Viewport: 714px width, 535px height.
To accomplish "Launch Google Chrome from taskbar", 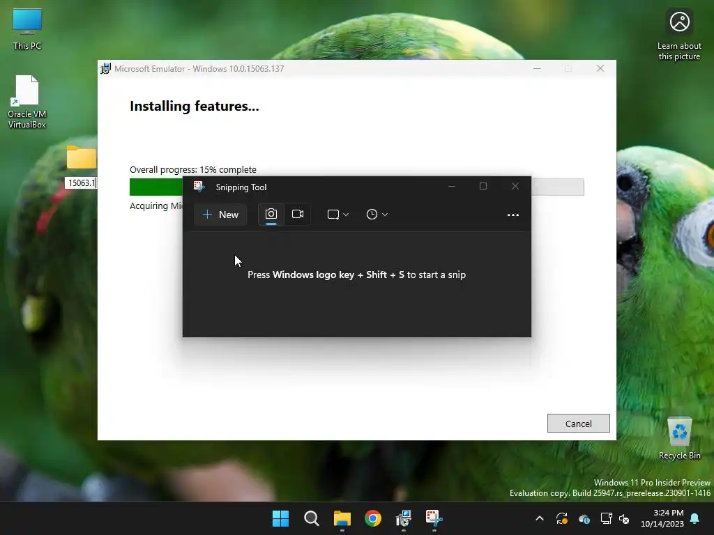I will tap(373, 518).
